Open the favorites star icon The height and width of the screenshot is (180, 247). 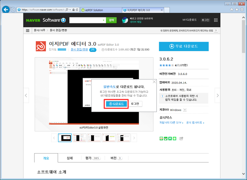(x=237, y=9)
